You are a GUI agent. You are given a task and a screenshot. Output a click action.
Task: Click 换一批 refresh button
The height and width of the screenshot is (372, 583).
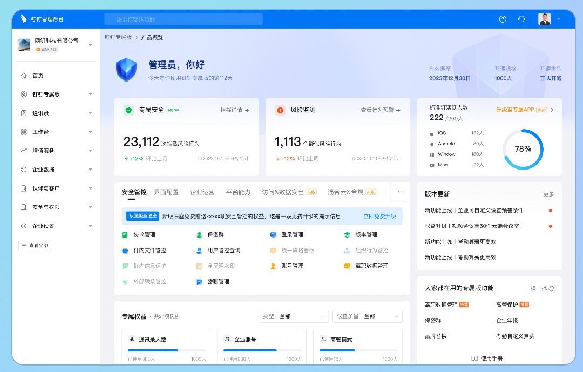[x=542, y=288]
